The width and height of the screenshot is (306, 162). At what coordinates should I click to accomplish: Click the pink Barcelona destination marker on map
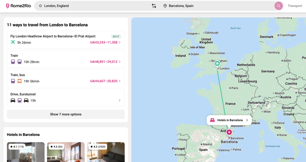pos(229,132)
